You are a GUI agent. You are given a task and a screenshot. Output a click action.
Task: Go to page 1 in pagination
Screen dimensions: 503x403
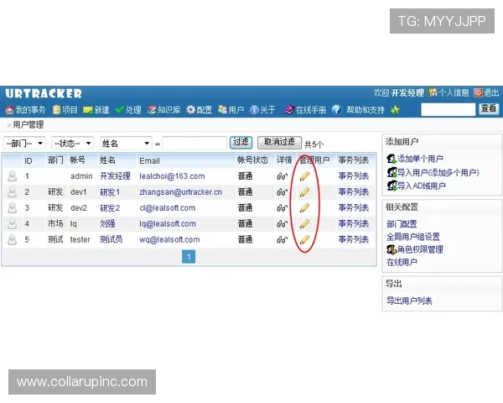[x=189, y=257]
